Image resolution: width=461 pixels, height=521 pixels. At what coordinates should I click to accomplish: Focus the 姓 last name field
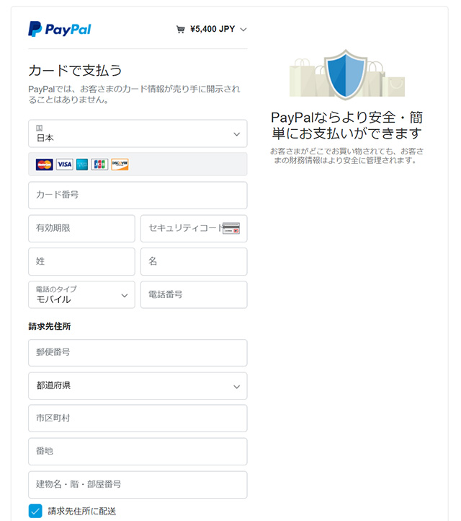click(x=81, y=261)
